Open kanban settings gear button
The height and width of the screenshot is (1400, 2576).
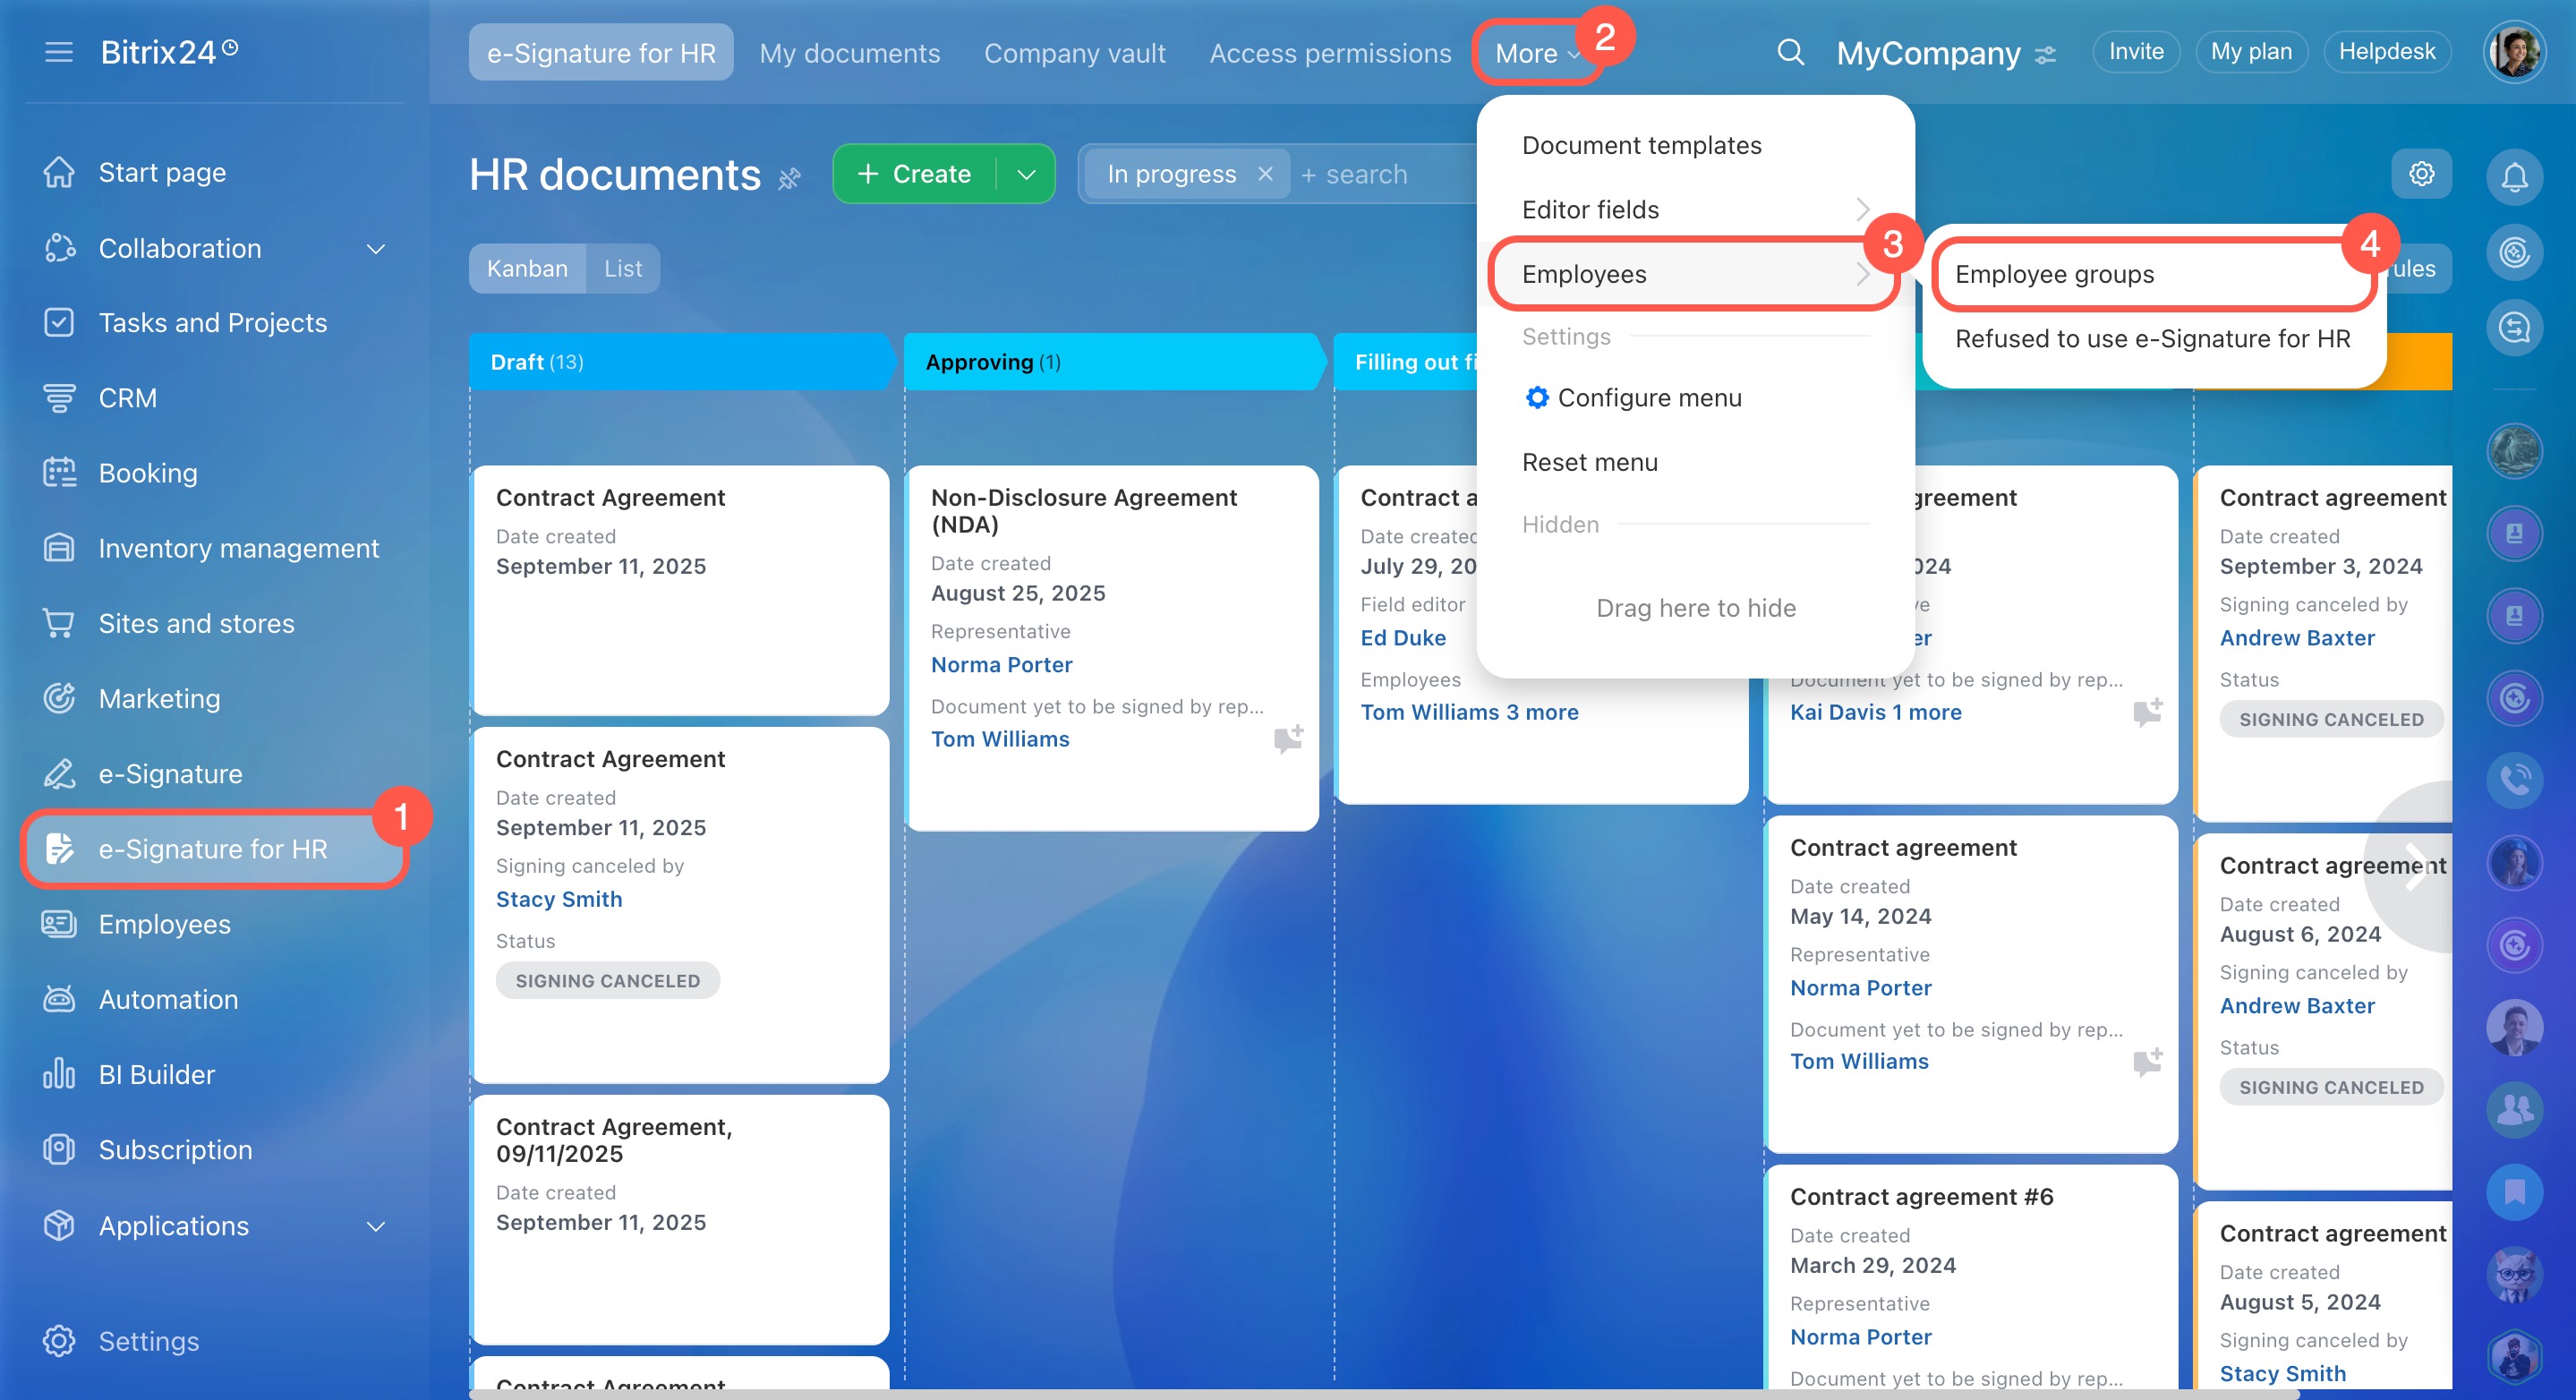(2421, 174)
